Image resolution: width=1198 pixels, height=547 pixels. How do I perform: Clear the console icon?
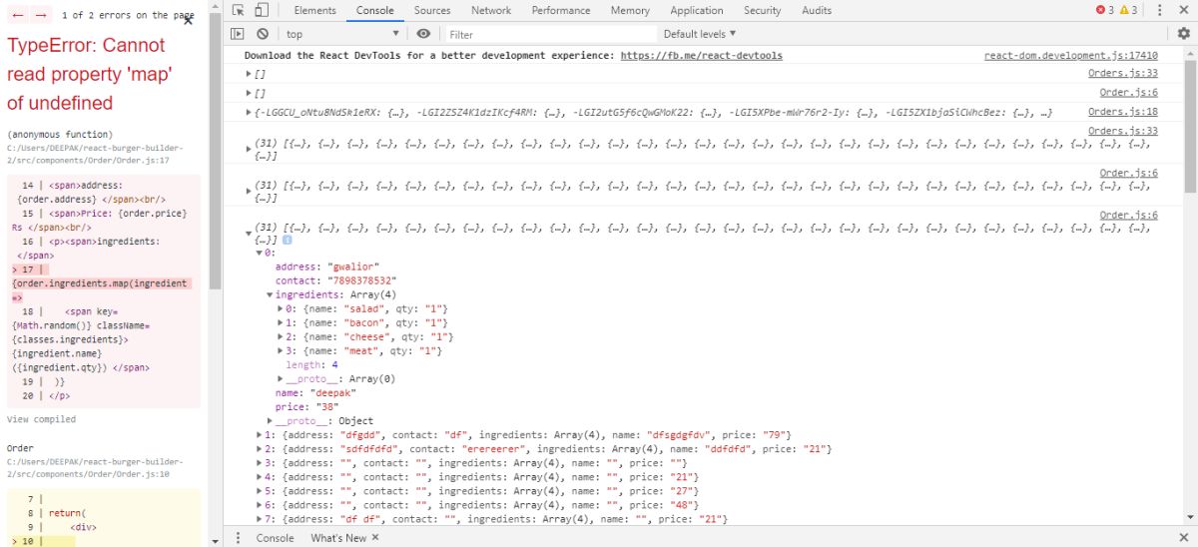[x=263, y=34]
